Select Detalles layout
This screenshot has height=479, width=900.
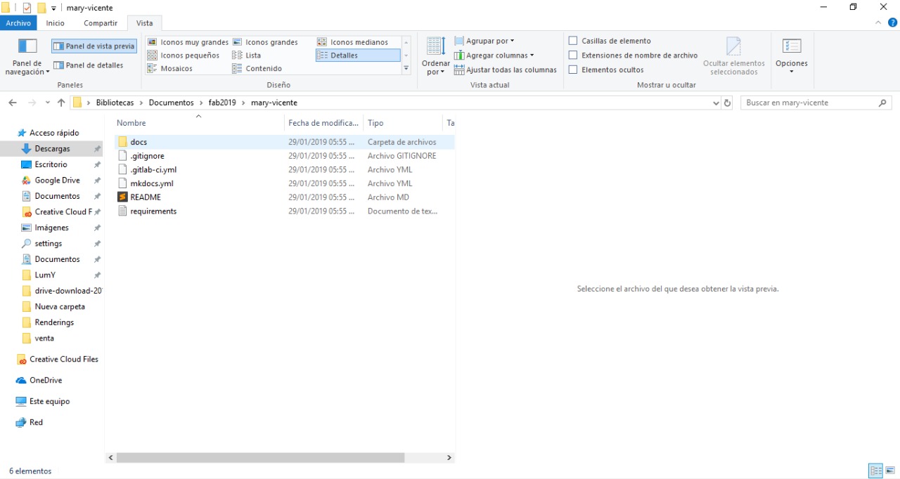(358, 55)
